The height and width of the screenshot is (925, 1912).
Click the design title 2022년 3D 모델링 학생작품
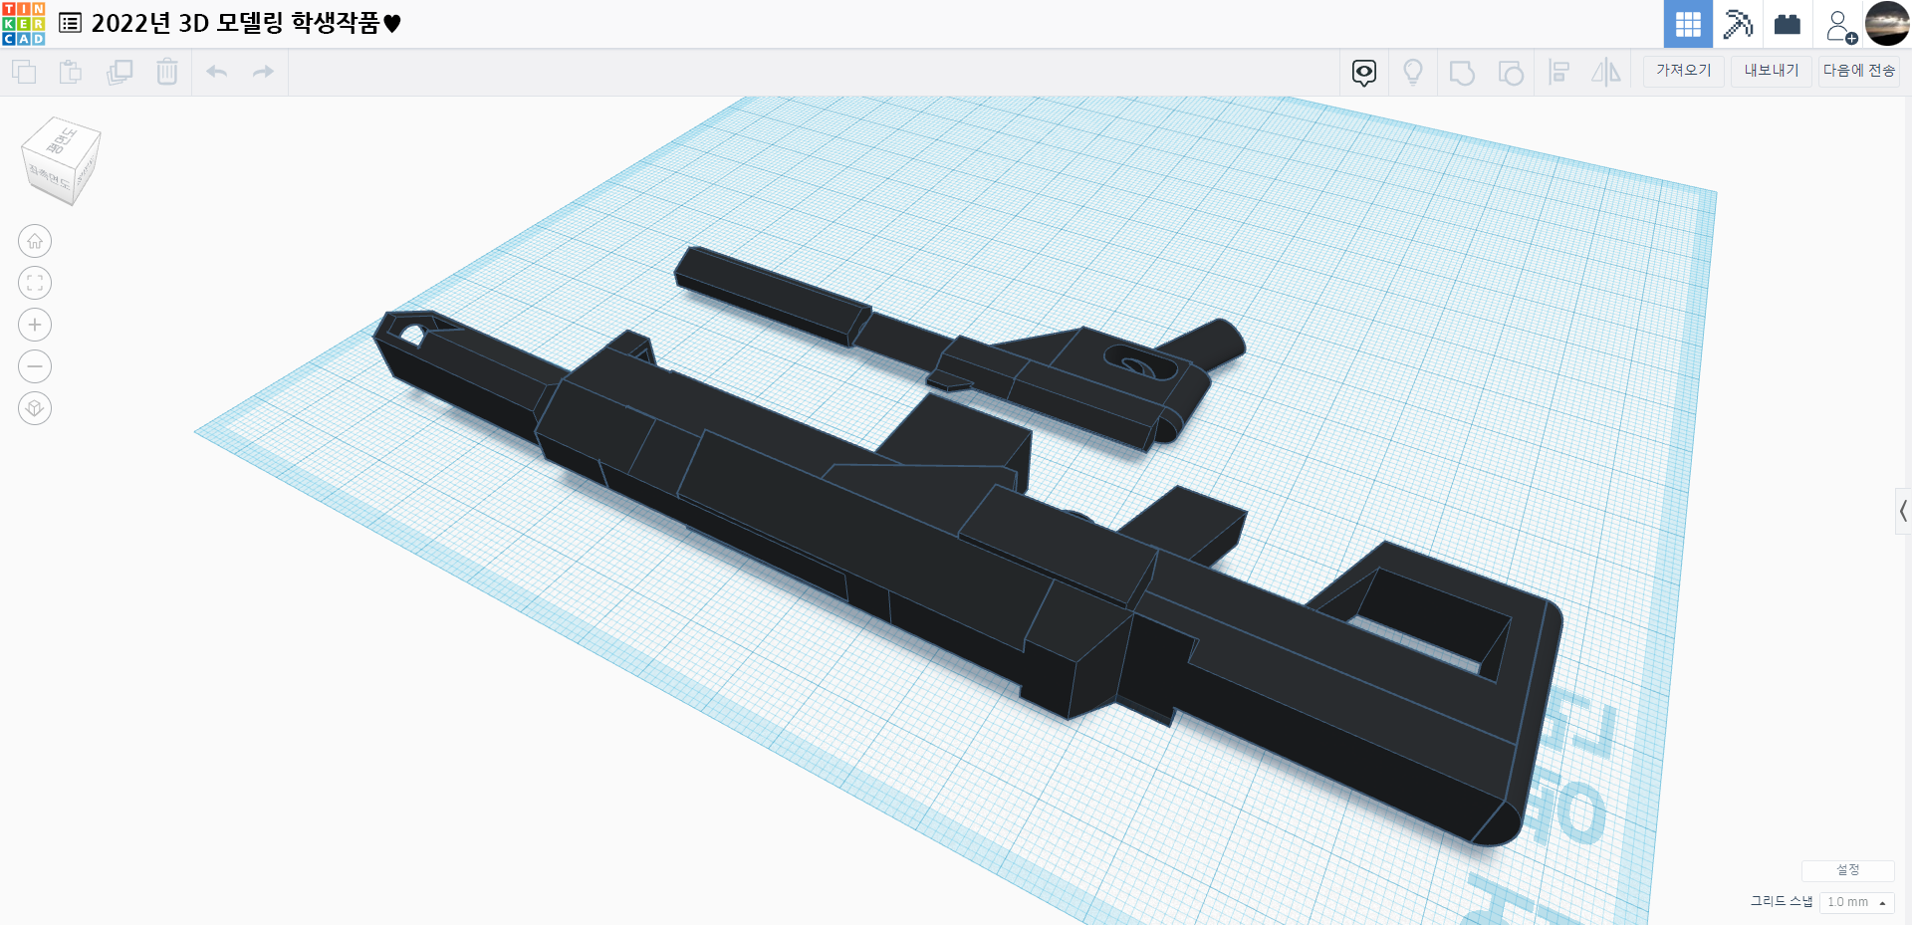coord(246,23)
